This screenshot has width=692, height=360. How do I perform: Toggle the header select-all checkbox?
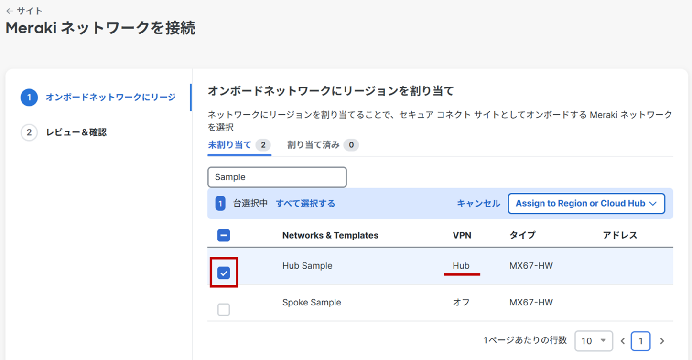point(224,235)
